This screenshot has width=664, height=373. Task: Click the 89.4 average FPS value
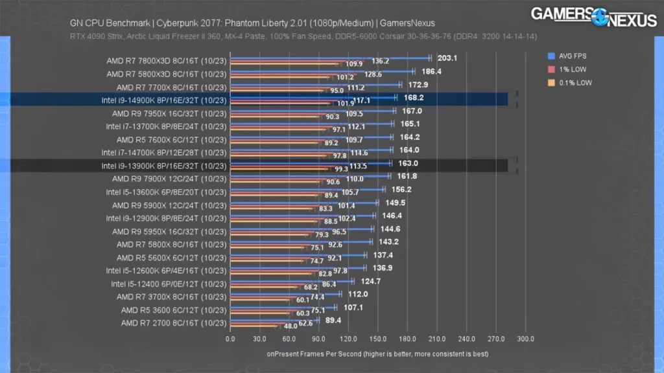(x=333, y=320)
